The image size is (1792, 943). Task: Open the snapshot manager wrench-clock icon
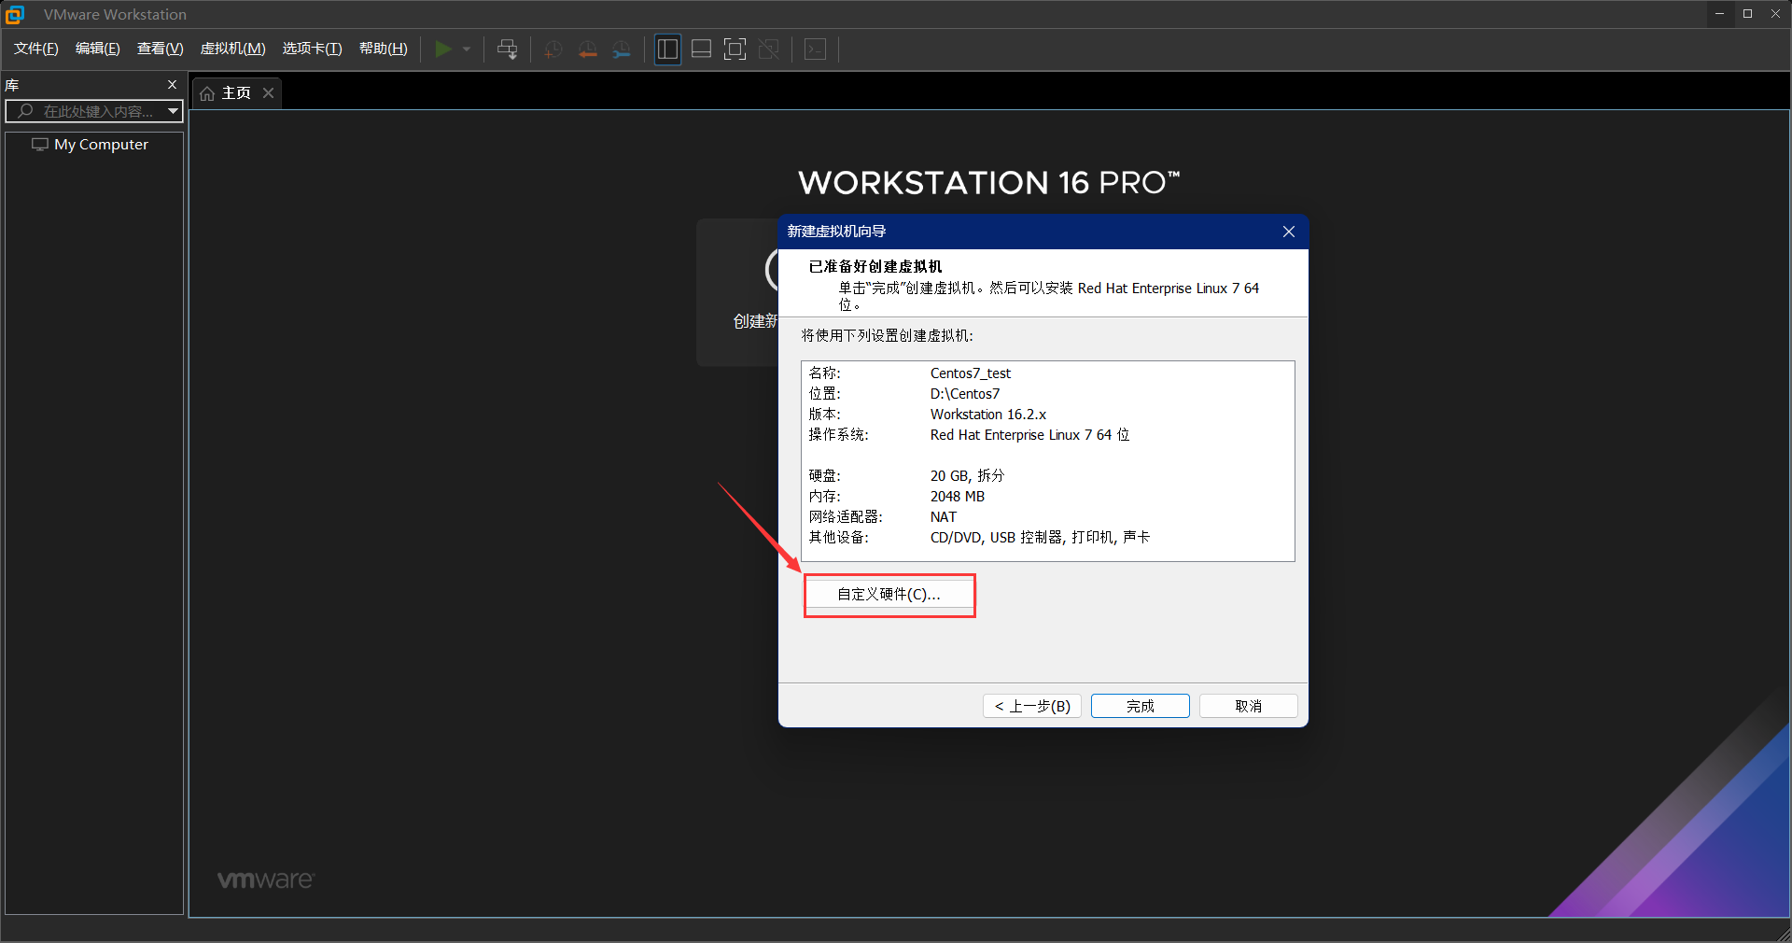coord(622,49)
